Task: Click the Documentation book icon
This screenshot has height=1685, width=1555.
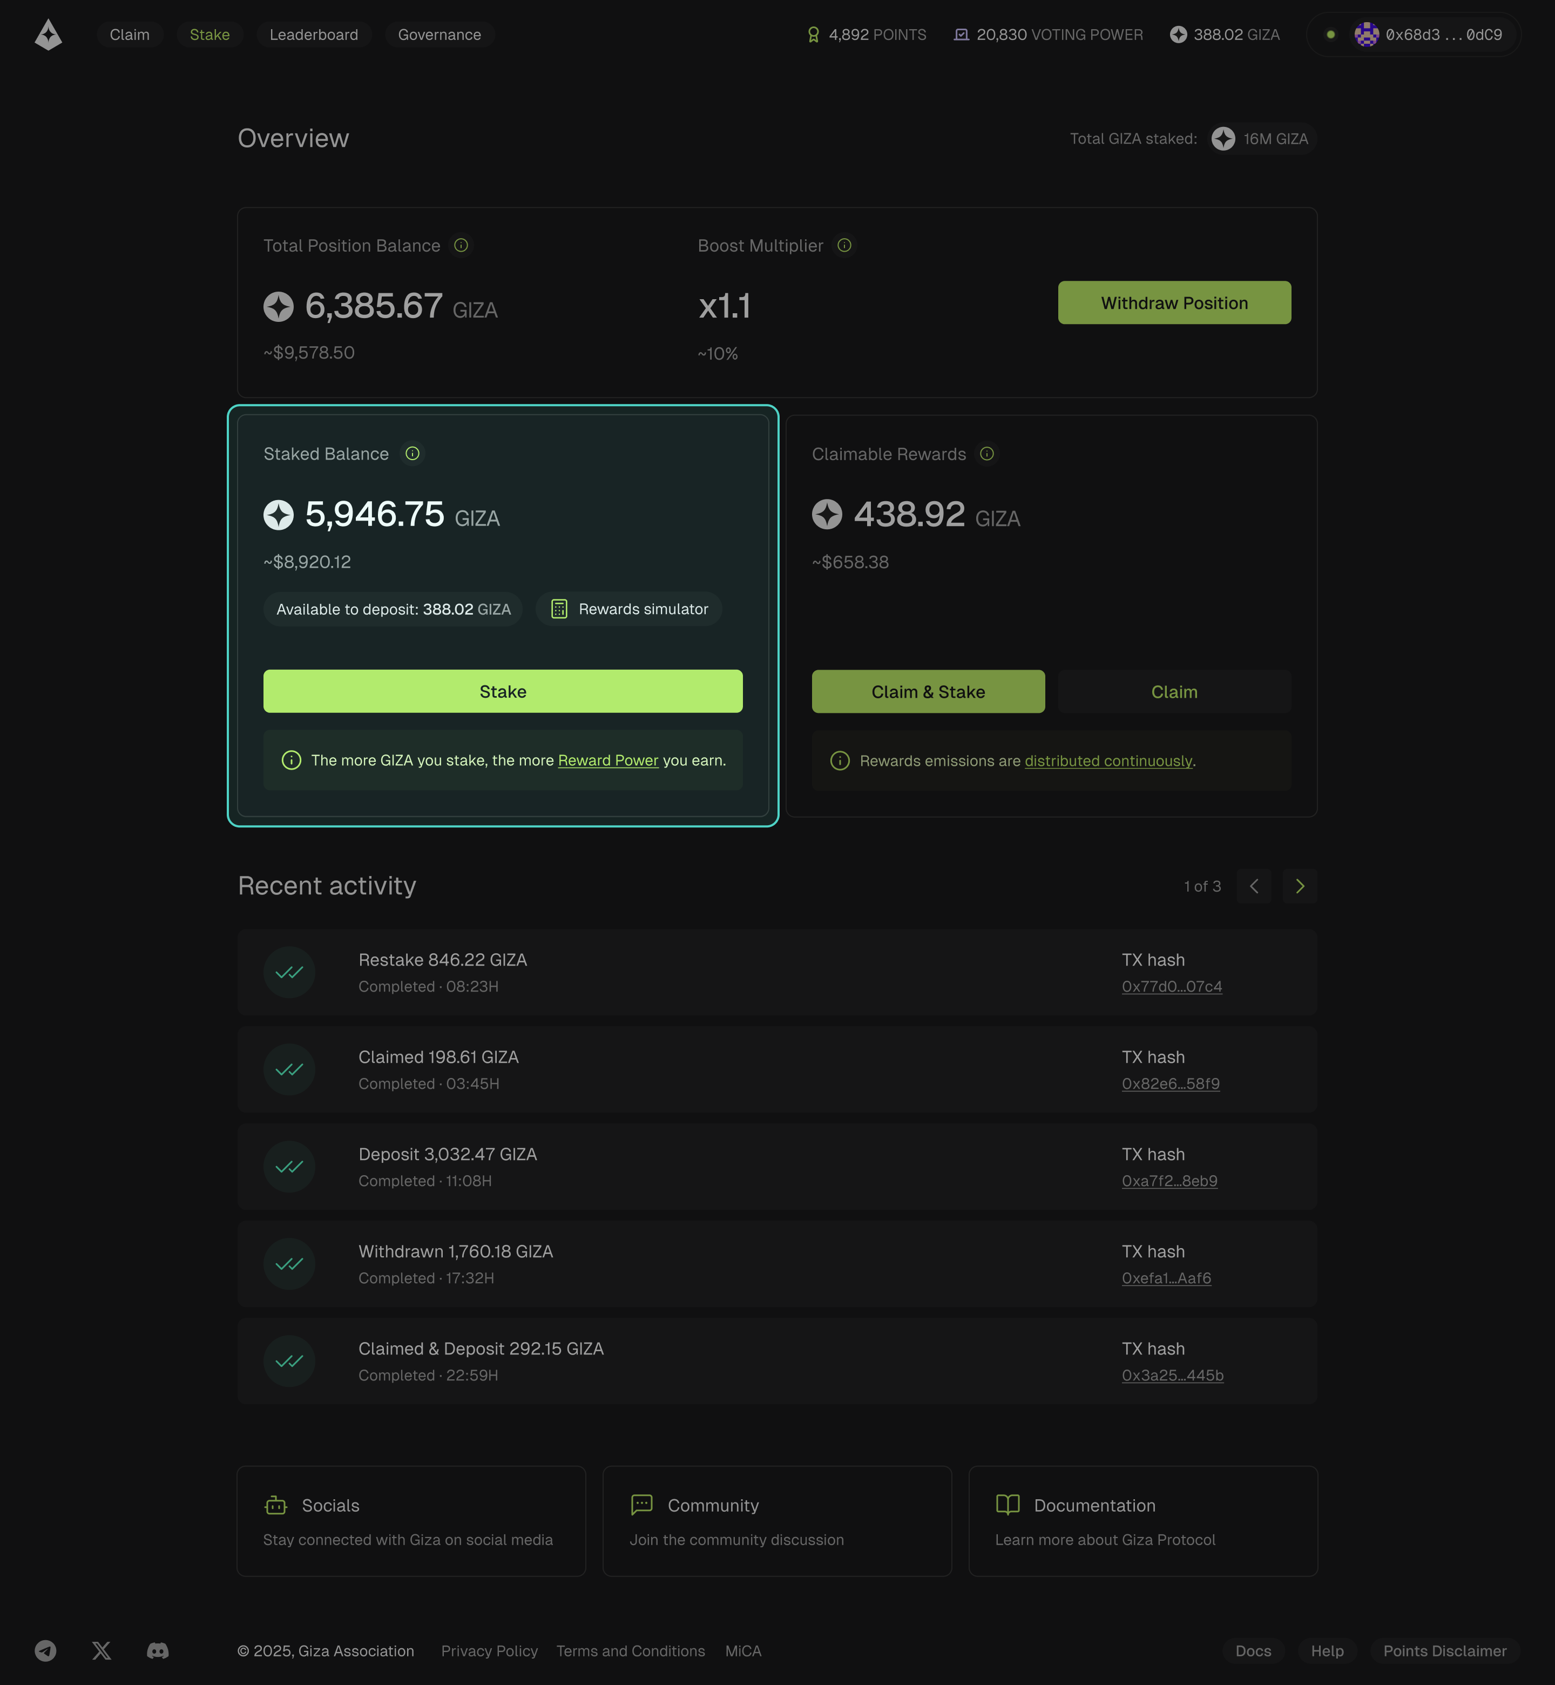Action: 1007,1505
